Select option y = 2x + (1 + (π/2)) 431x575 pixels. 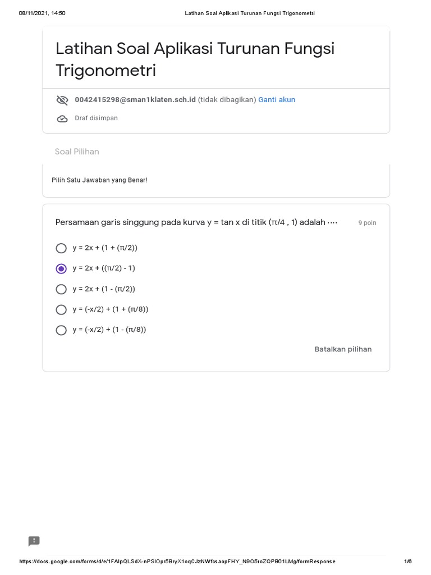coord(61,248)
